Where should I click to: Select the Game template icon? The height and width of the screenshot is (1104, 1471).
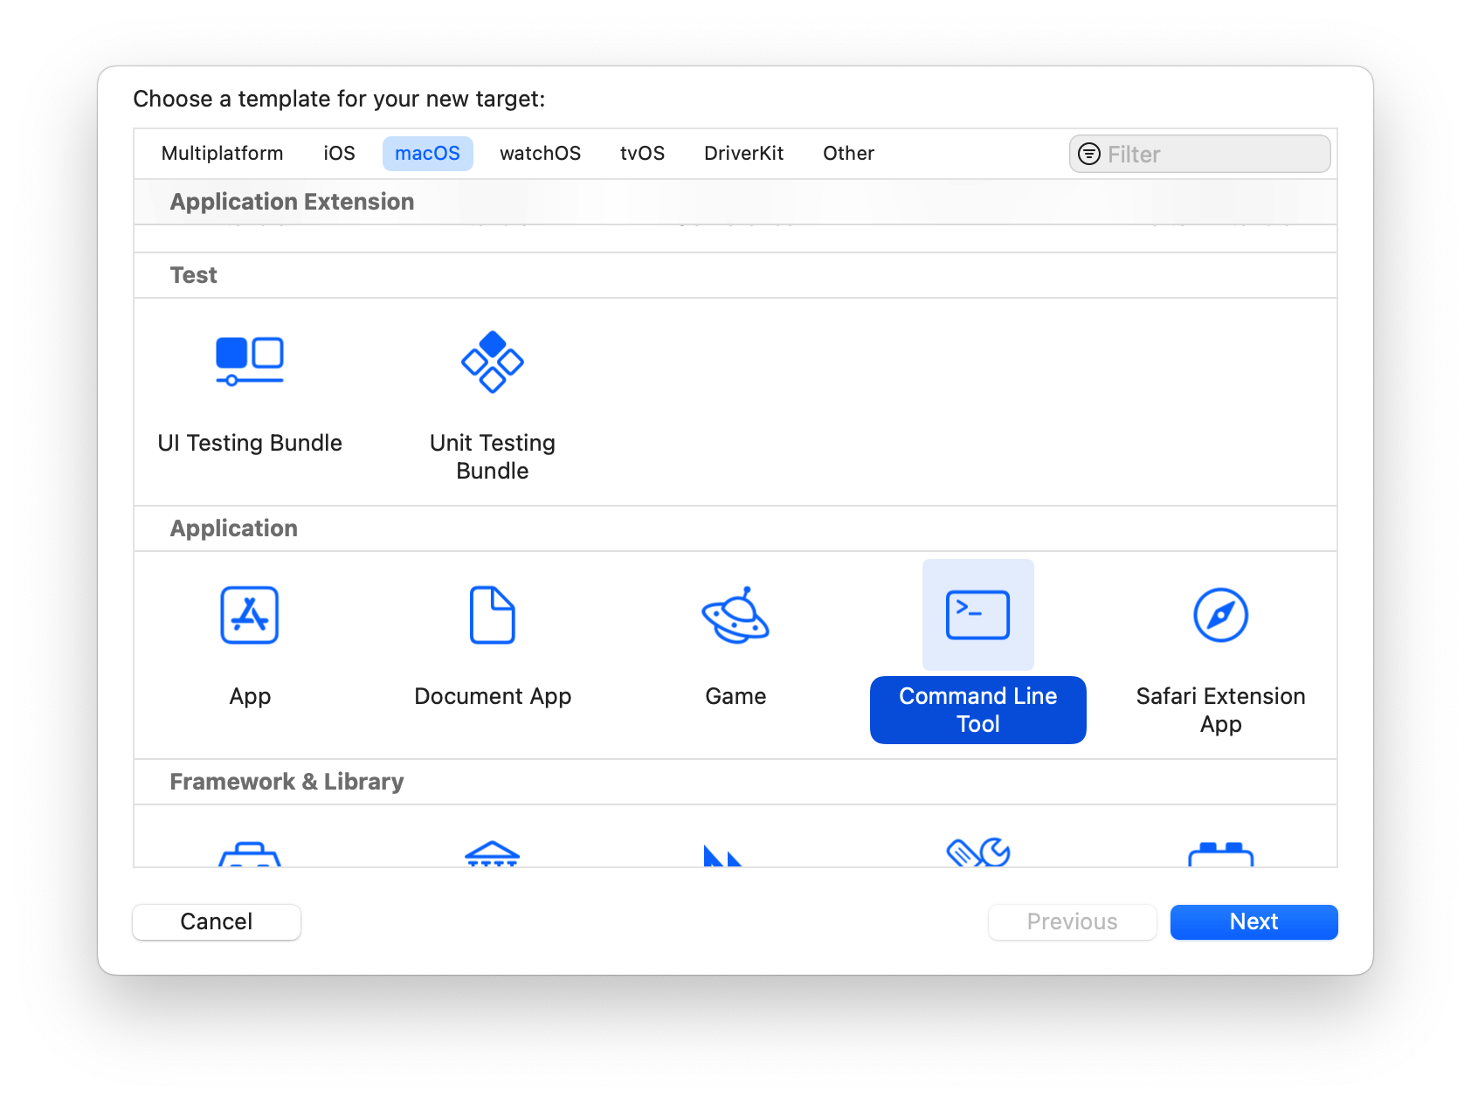pos(735,615)
